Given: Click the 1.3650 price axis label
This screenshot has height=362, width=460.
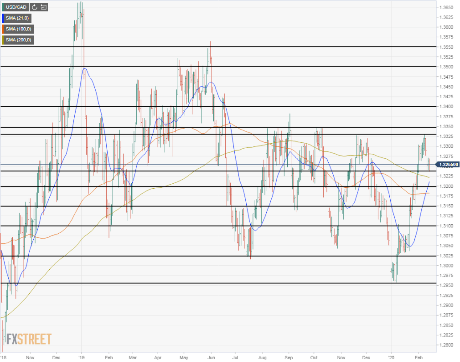Looking at the screenshot, I should coord(446,7).
